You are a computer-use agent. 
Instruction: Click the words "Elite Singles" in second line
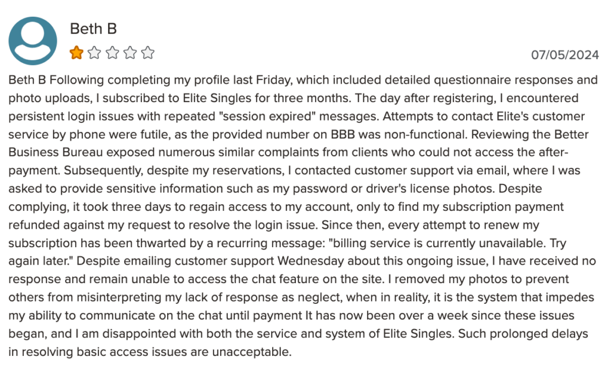point(217,98)
